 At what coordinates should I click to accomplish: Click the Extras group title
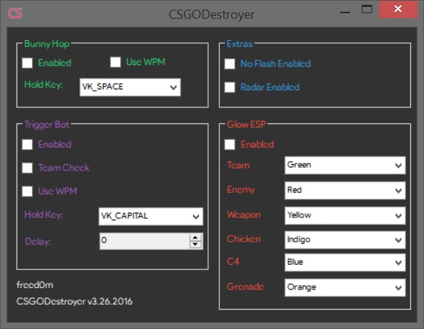(239, 44)
